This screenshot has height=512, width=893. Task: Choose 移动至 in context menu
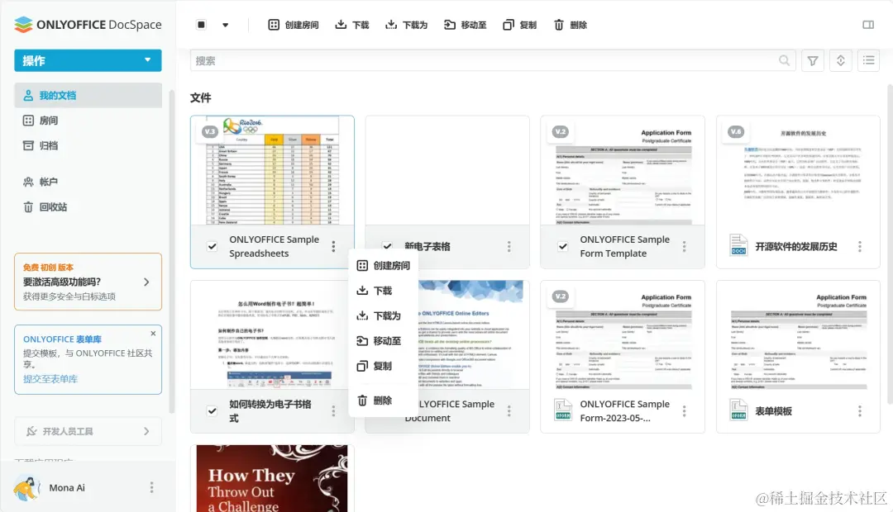pyautogui.click(x=384, y=340)
